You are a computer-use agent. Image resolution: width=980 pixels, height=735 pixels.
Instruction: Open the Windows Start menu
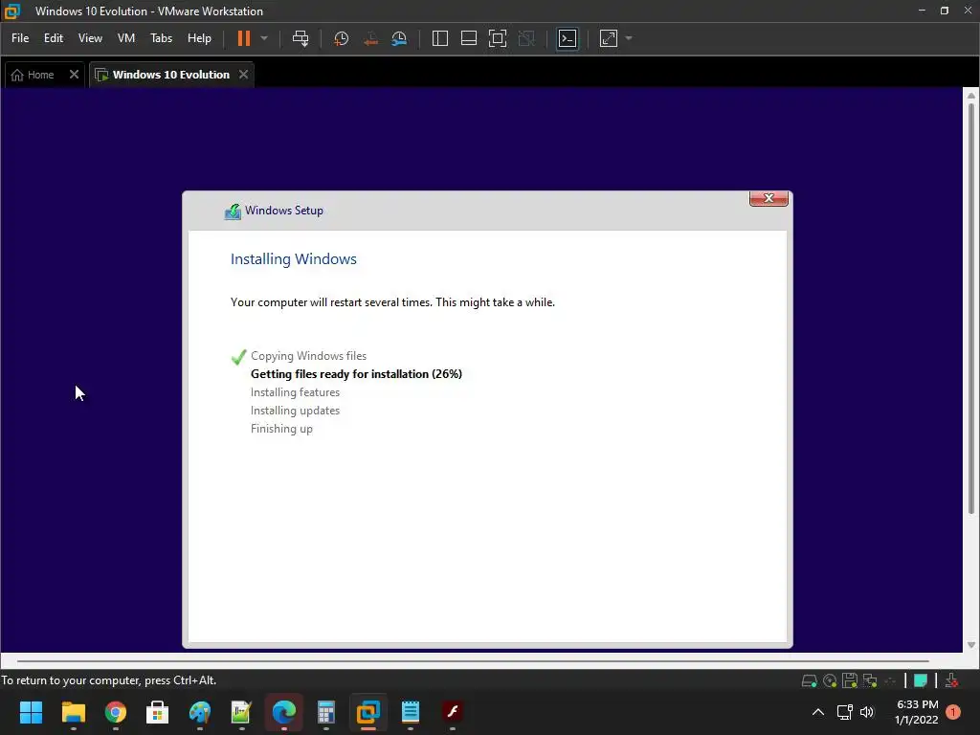coord(31,712)
